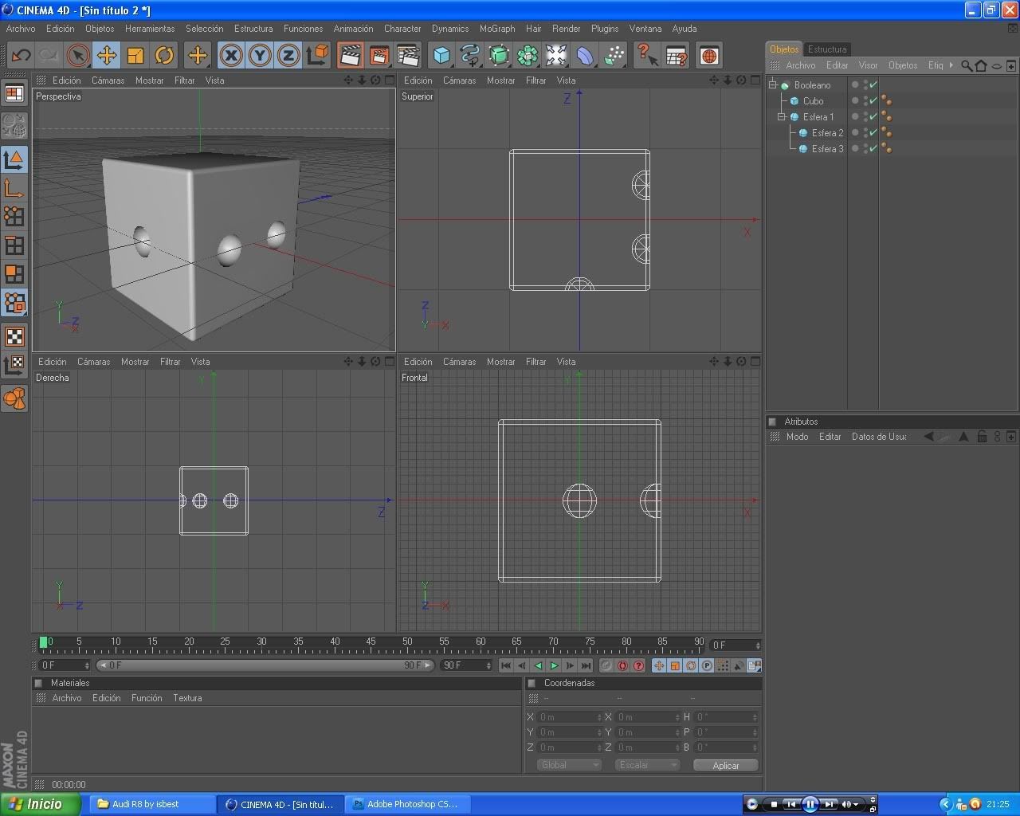This screenshot has width=1020, height=816.
Task: Open the Render menu
Action: (x=566, y=29)
